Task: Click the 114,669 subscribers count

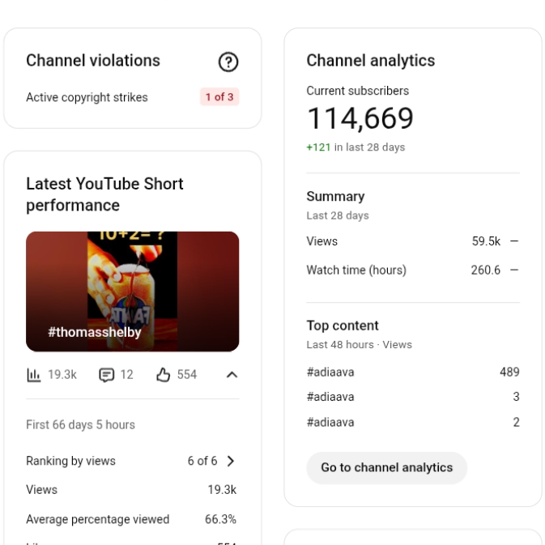Action: 360,119
